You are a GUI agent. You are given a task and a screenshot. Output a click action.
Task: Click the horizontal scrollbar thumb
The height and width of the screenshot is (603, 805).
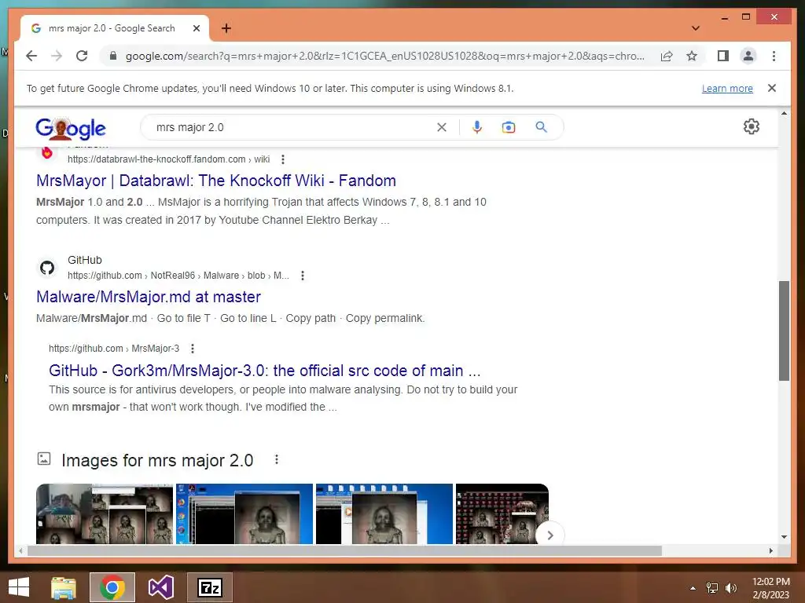point(344,550)
